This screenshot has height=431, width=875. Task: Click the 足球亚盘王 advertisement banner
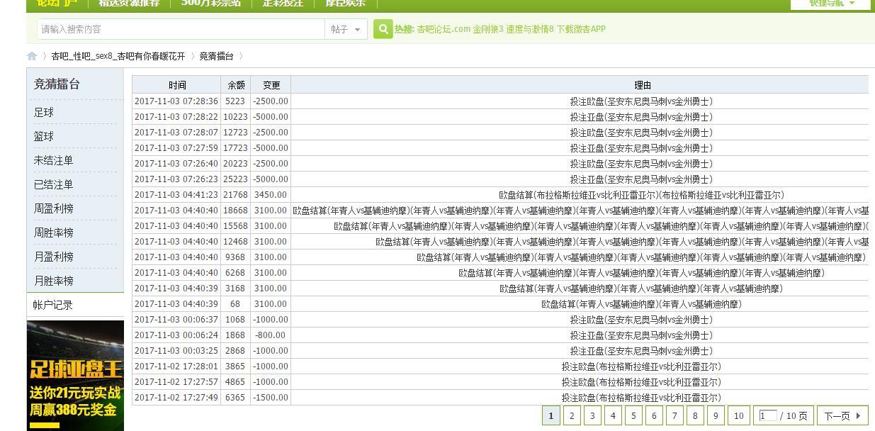pos(75,374)
